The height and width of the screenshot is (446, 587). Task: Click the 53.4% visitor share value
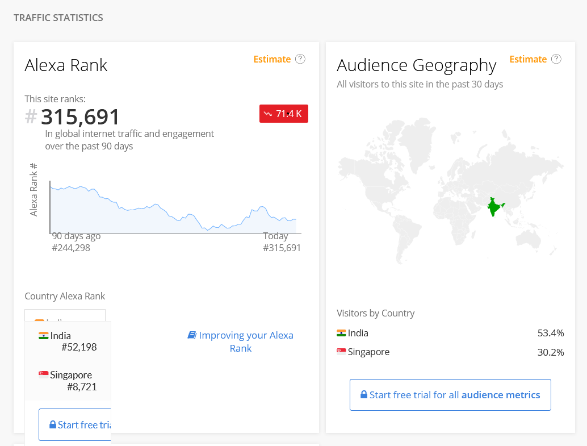[x=551, y=333]
